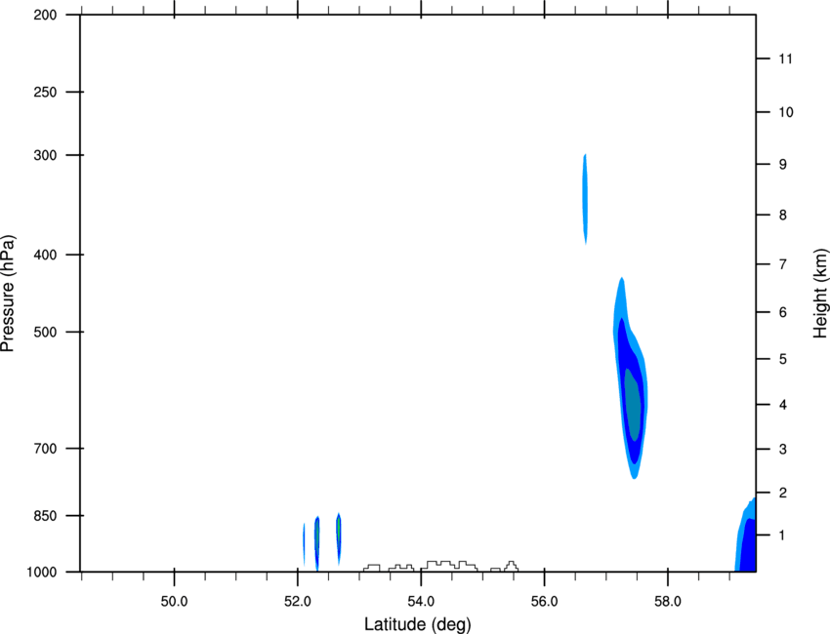Click the 2 km height label
Viewport: 830px width, 634px height.
click(x=783, y=493)
